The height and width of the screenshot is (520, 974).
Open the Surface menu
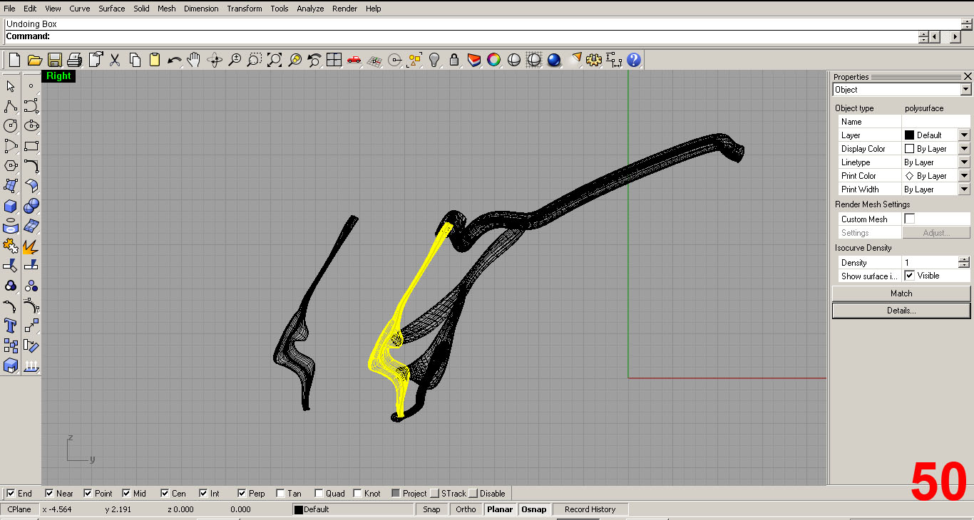112,9
